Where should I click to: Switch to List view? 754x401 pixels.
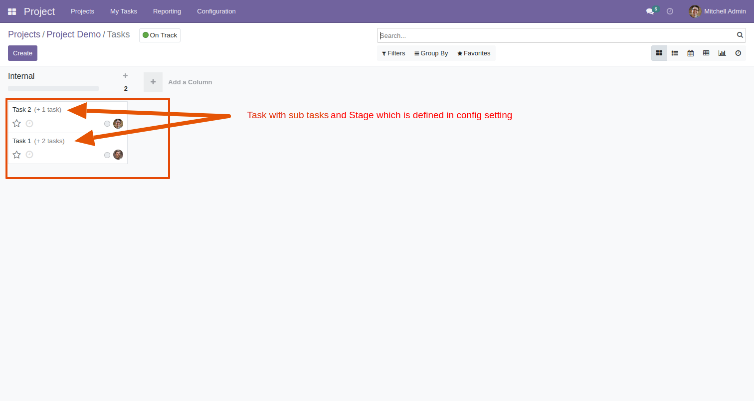click(675, 53)
